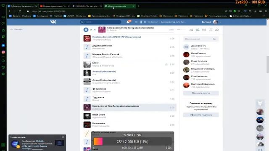
Task: Close the Новая запись notification popup
Action: [63, 137]
